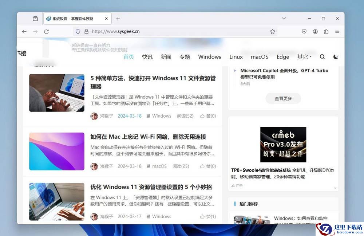Open the extensions puzzle icon
Image resolution: width=364 pixels, height=236 pixels.
(326, 31)
